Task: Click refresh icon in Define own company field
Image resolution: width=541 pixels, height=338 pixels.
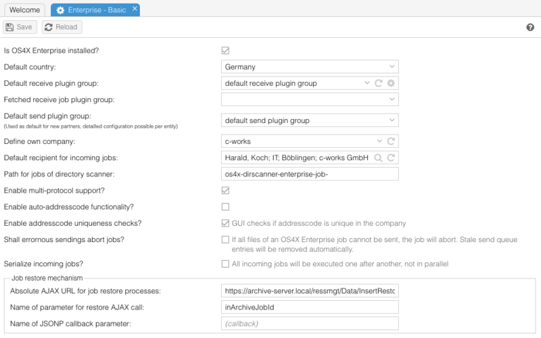Action: [x=391, y=141]
